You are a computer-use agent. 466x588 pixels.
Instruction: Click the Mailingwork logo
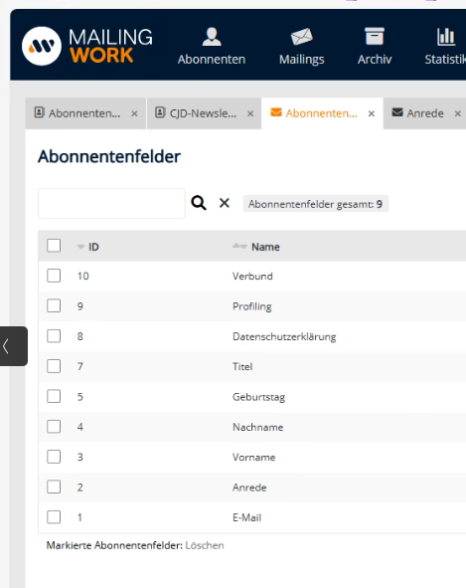pyautogui.click(x=87, y=46)
